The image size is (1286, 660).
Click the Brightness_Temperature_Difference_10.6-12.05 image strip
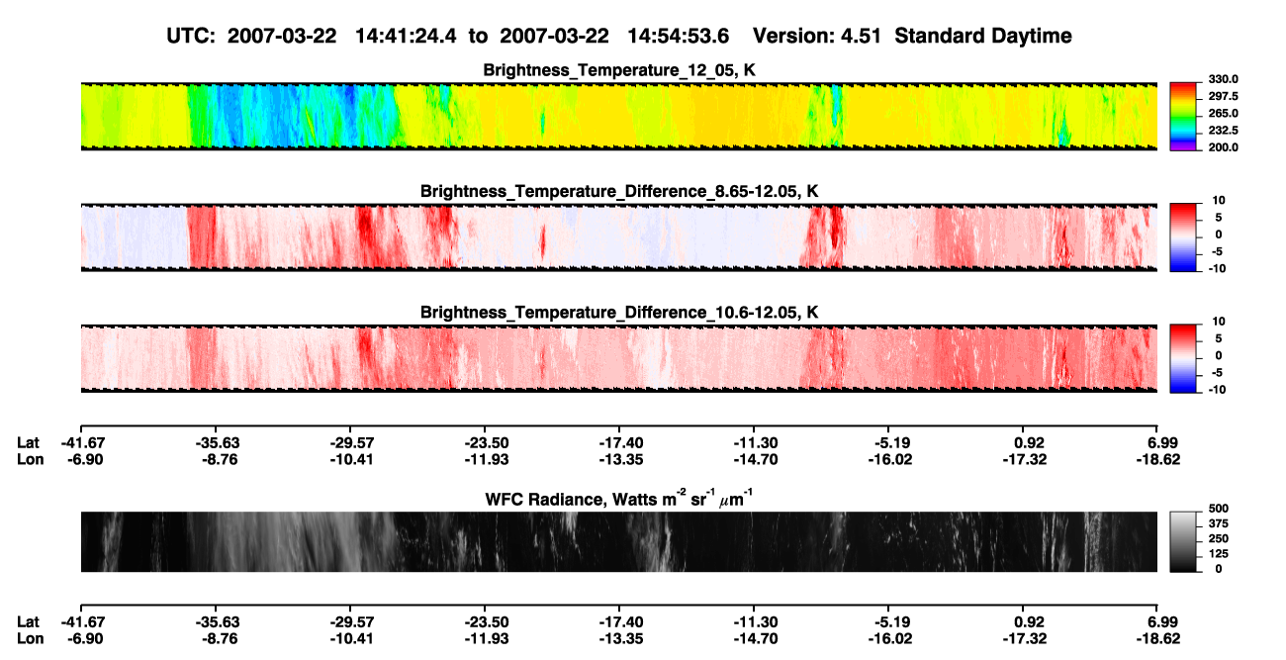coord(618,357)
